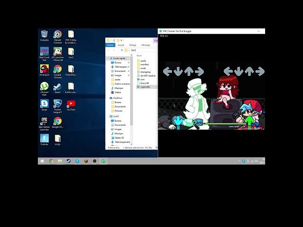303x227 pixels.
Task: Click the up arrow navigation button
Action: [x=122, y=50]
